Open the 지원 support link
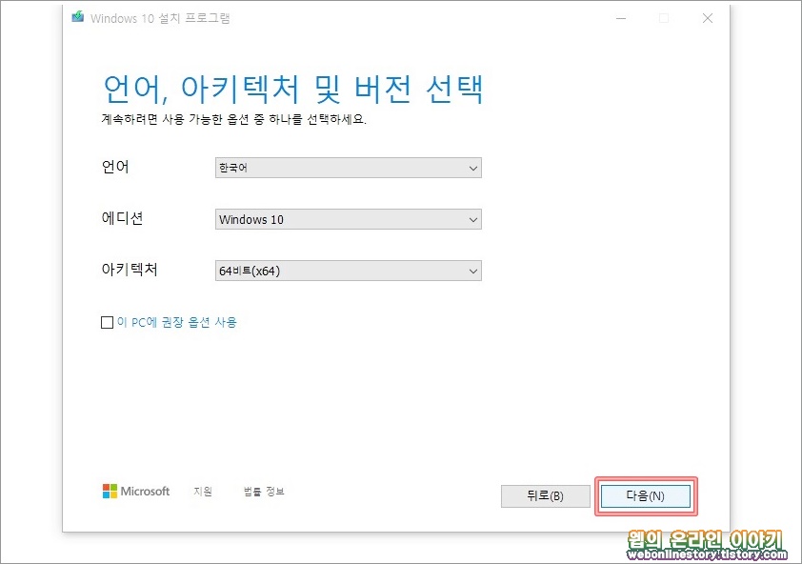This screenshot has height=564, width=802. (203, 492)
